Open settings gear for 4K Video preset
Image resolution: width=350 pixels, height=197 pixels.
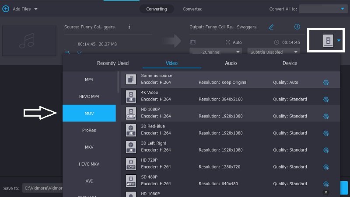click(x=325, y=99)
